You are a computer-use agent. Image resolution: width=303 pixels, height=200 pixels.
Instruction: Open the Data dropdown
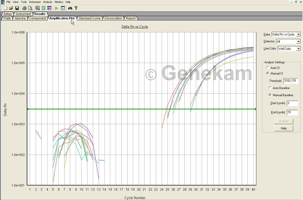point(298,34)
